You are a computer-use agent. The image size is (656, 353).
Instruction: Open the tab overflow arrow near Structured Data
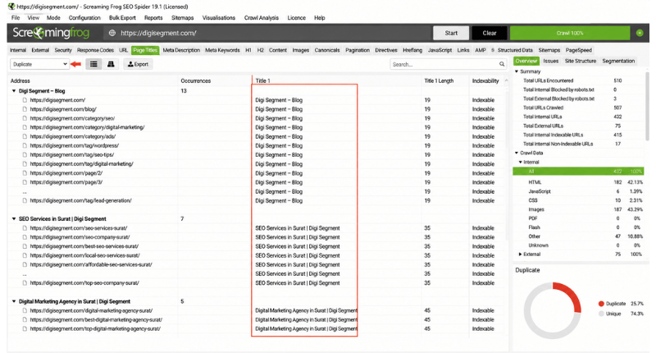[x=493, y=50]
